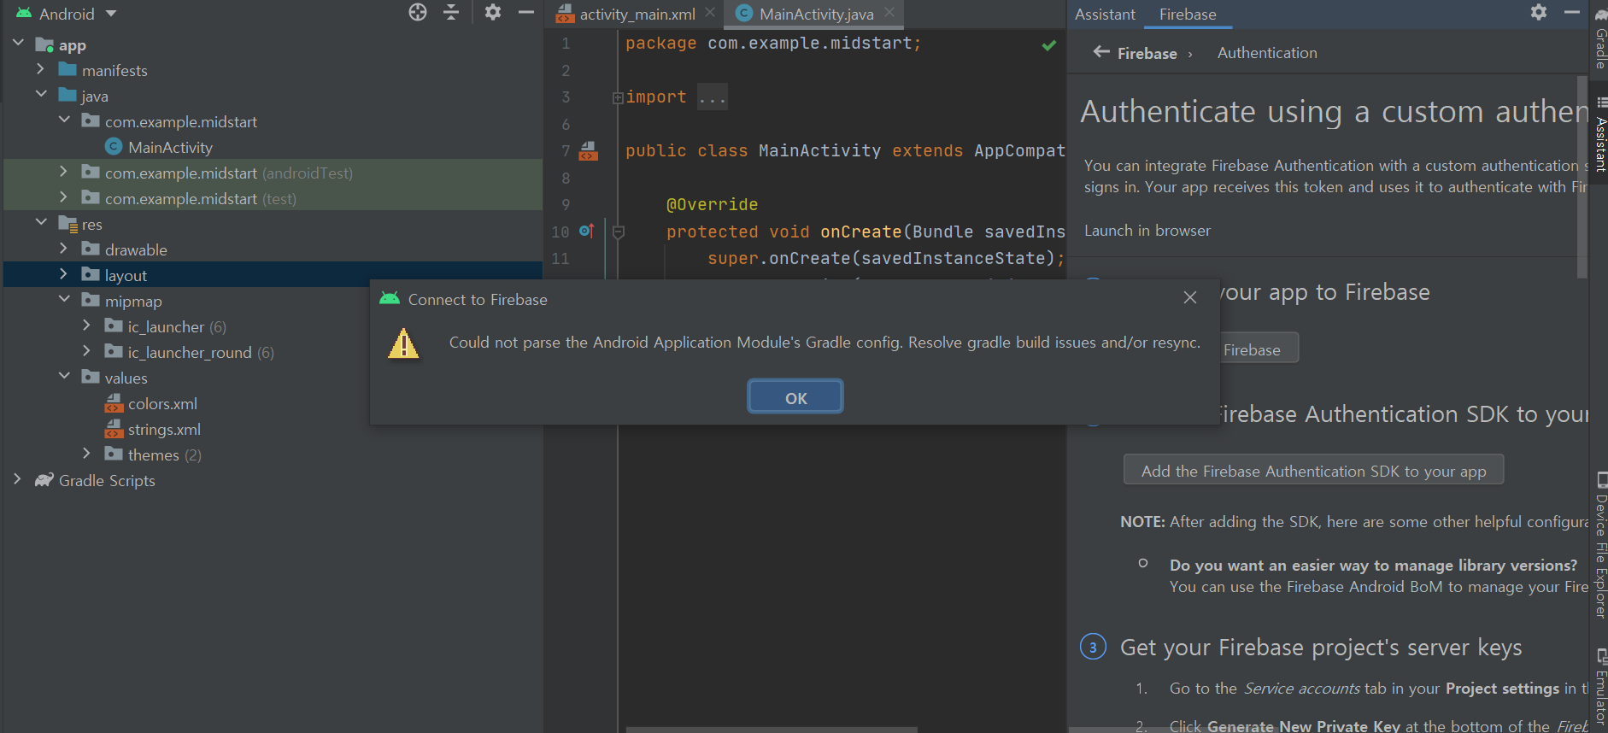
Task: Open the Gradle side tool window
Action: click(x=1600, y=38)
